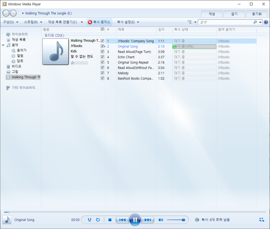Switch to the 굽기 burn tab
The height and width of the screenshot is (229, 270).
point(234,14)
